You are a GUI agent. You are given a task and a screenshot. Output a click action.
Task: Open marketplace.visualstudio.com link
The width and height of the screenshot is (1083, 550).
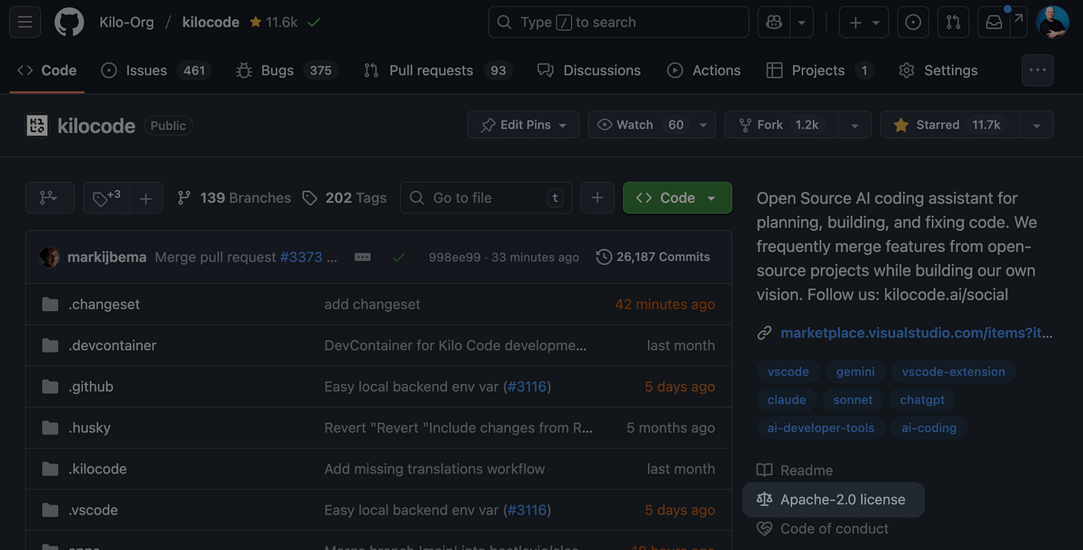[x=916, y=333]
